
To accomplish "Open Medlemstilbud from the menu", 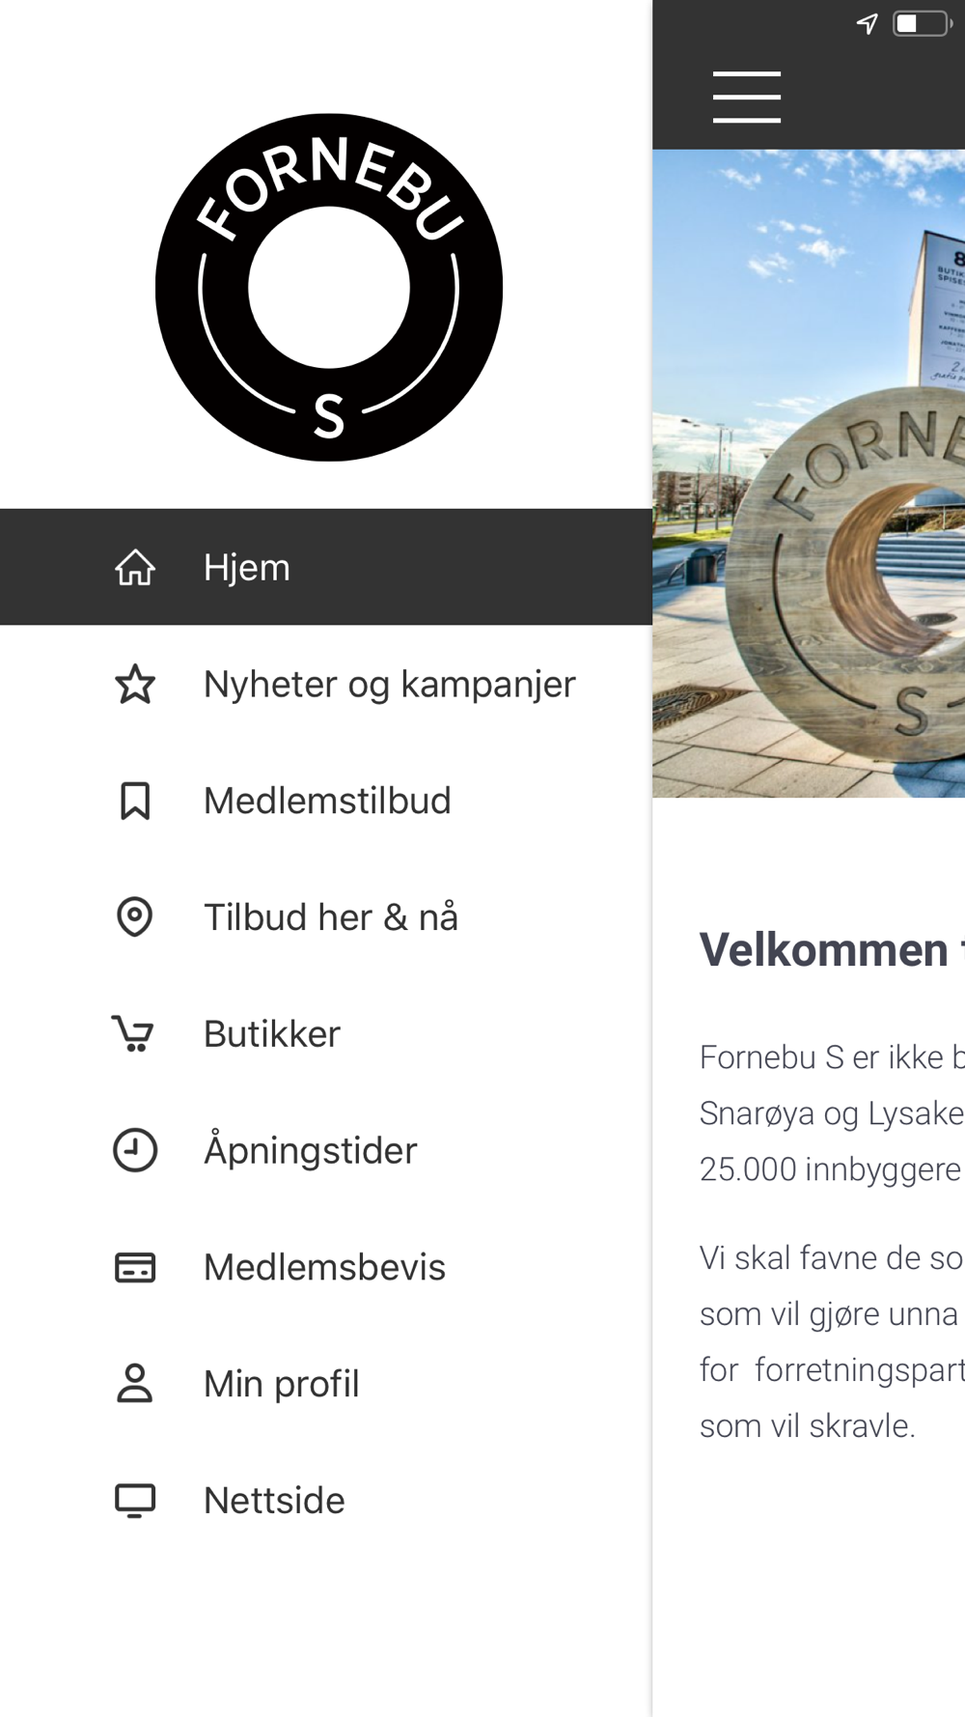I will pyautogui.click(x=326, y=801).
